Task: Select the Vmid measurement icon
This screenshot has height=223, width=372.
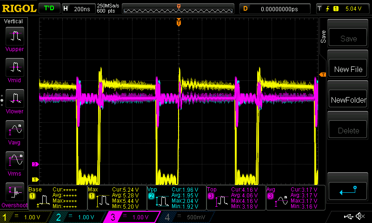Action: 15,67
